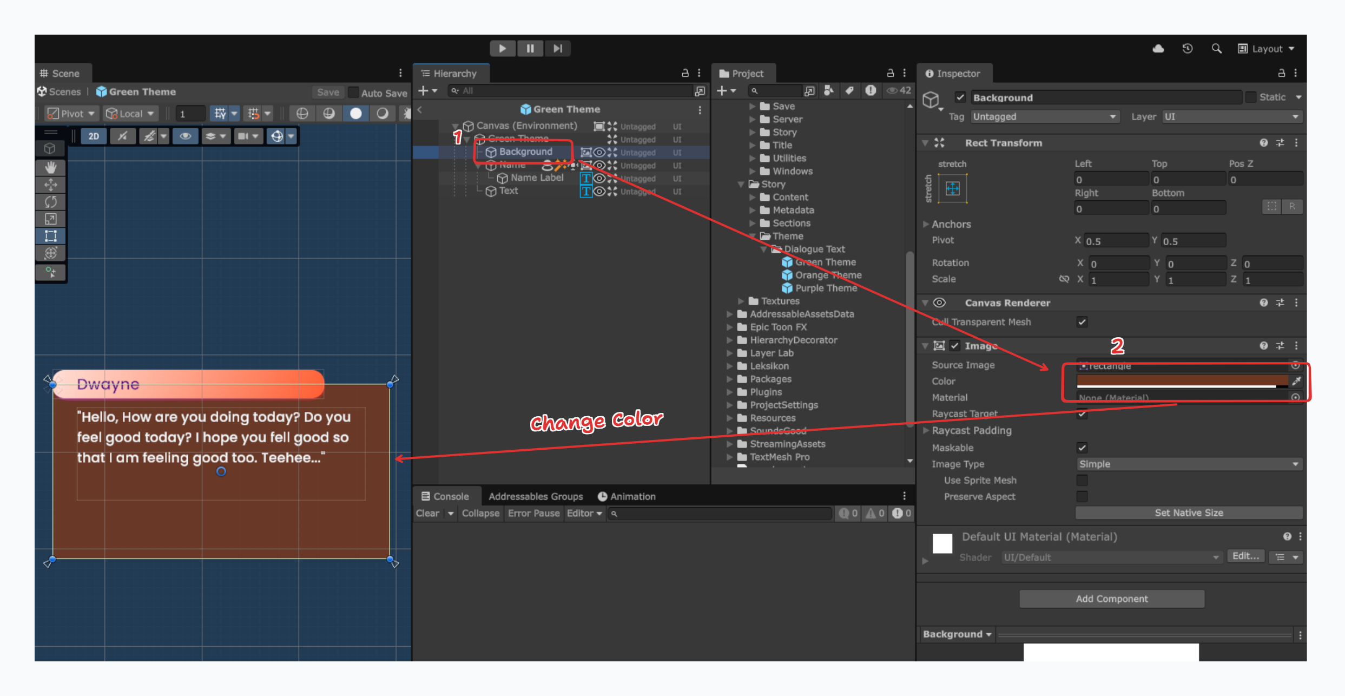This screenshot has height=696, width=1345.
Task: Enable the Preserve Aspect checkbox
Action: point(1082,496)
